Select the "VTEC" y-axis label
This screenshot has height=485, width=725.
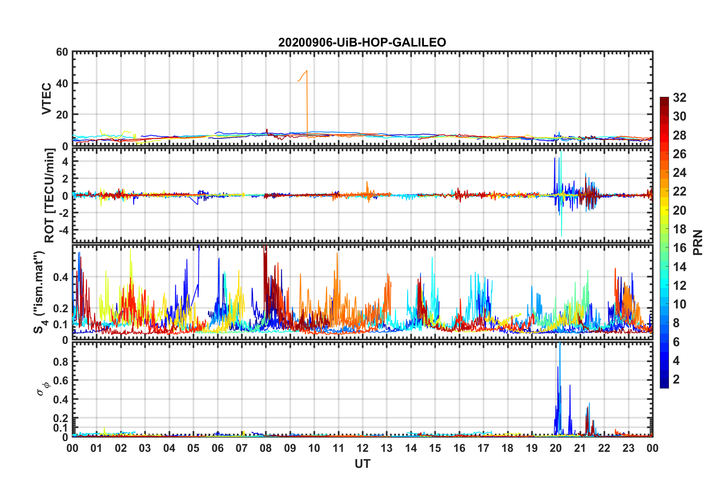coord(47,98)
